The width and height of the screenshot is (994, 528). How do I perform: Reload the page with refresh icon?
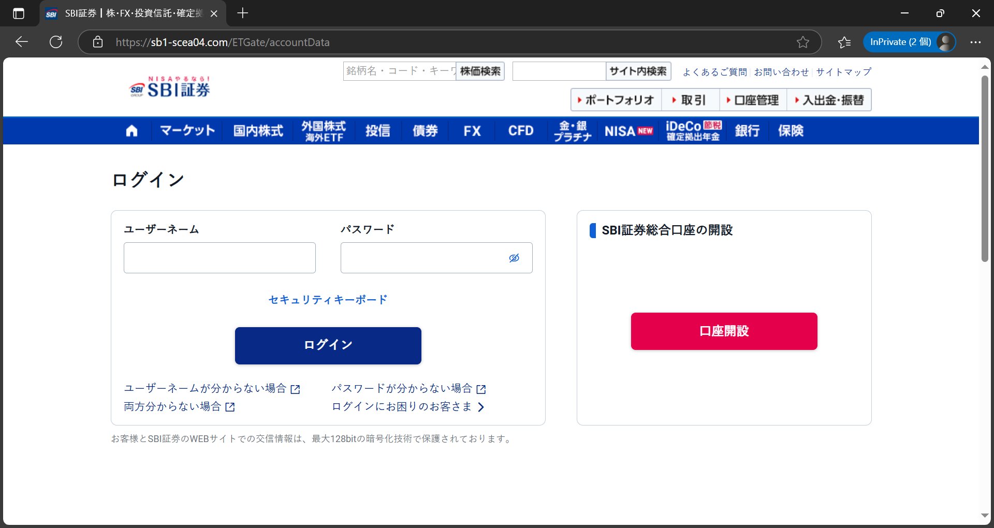tap(56, 42)
